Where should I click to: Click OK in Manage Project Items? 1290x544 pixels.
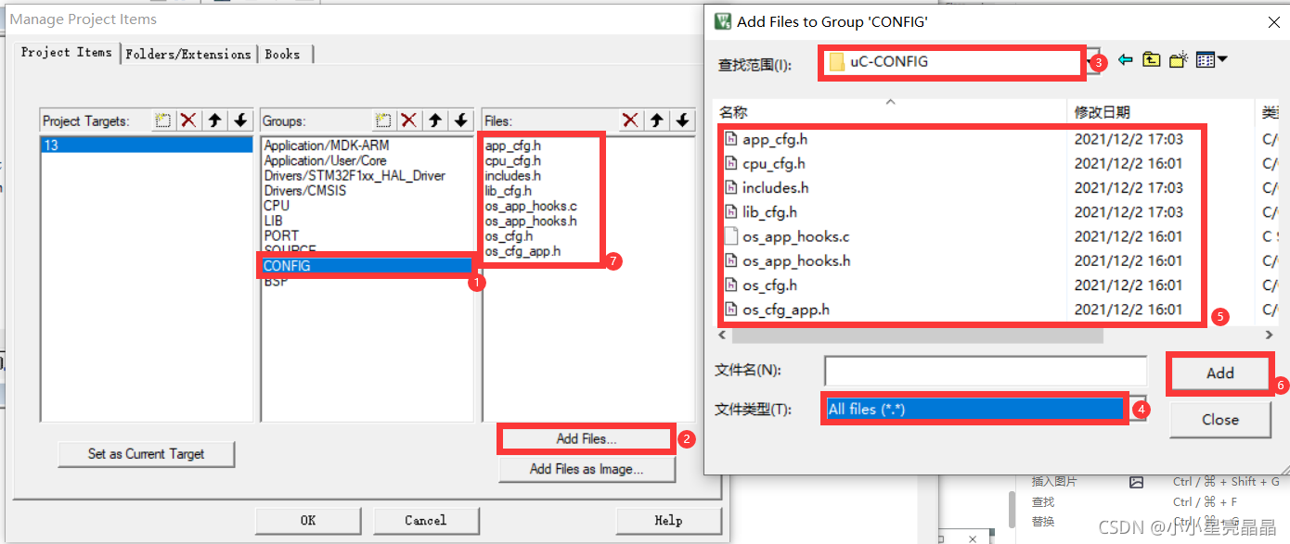[x=308, y=521]
